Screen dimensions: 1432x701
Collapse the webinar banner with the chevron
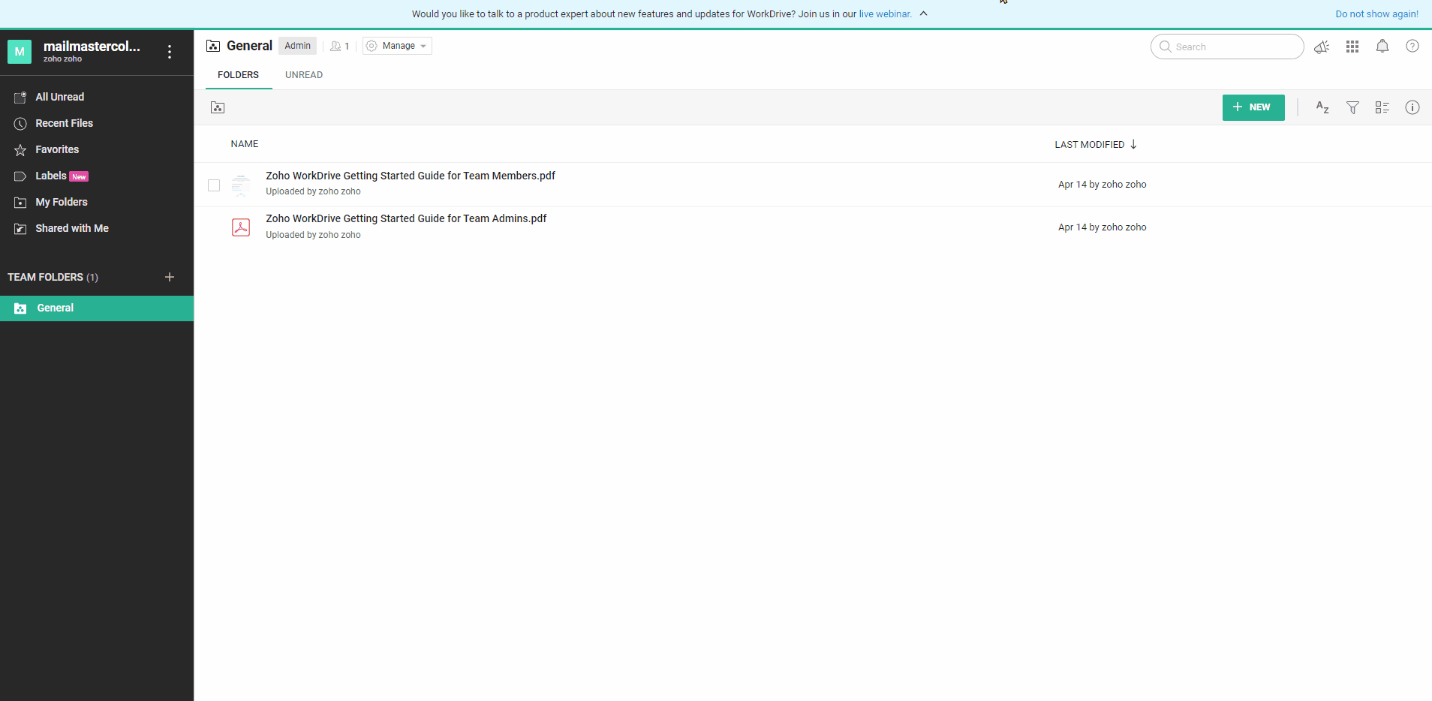pyautogui.click(x=924, y=14)
